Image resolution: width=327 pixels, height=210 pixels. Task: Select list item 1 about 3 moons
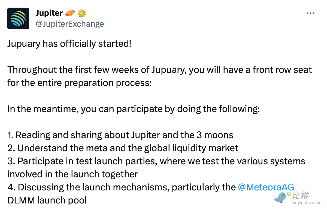tap(120, 135)
